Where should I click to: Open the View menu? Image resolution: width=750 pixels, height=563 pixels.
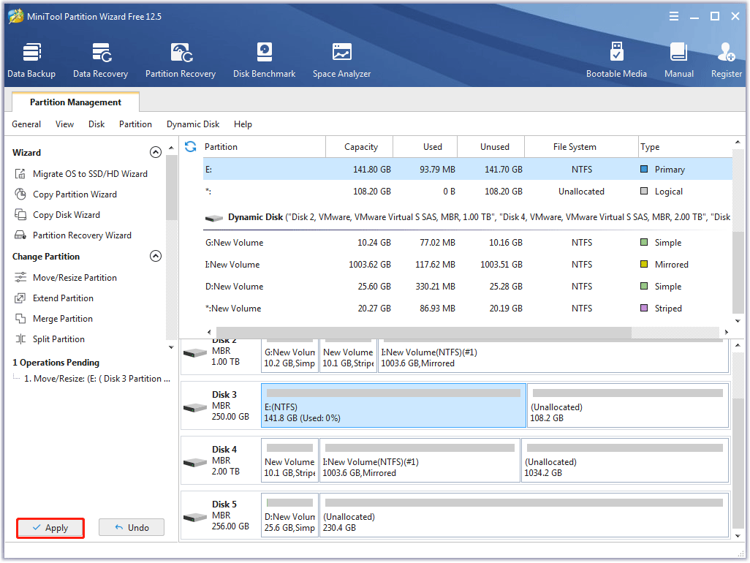click(64, 124)
